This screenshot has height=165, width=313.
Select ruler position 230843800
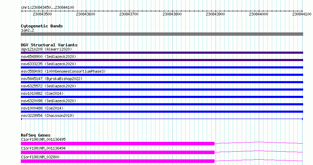pyautogui.click(x=172, y=14)
